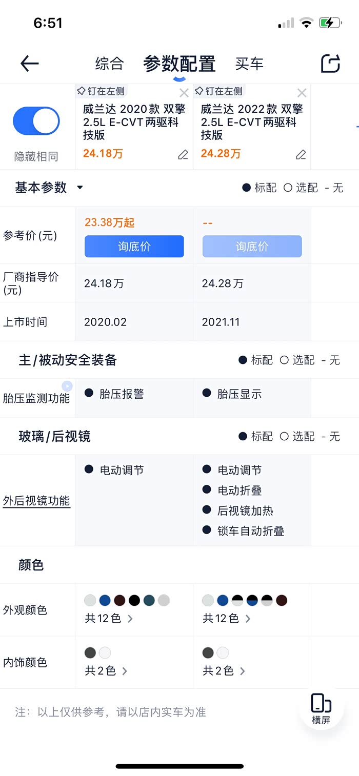Remove the 威兰达 2022款 column with X
Screen dimensions: 359x776
pos(302,93)
